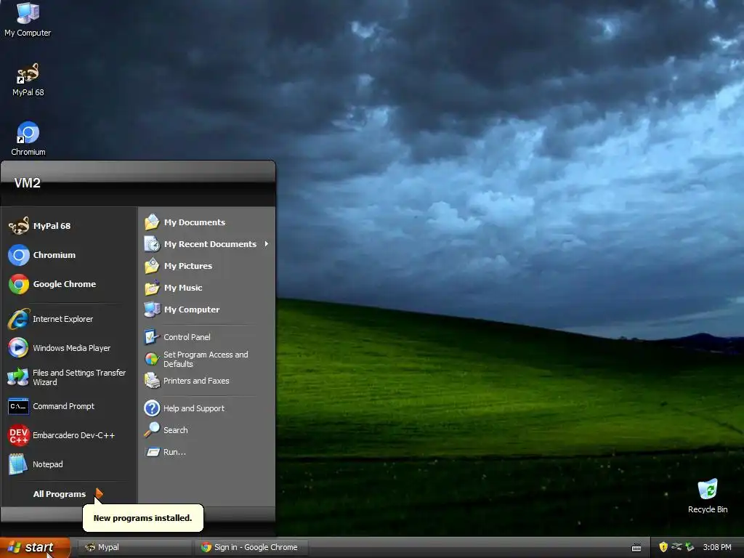This screenshot has width=744, height=558.
Task: Launch MyPal 68 from desktop shortcut
Action: point(28,80)
